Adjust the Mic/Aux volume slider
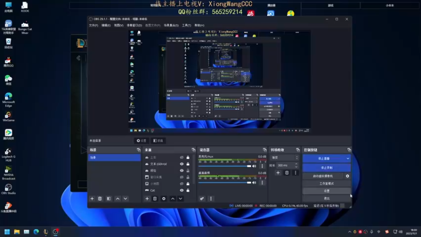Viewport: 421px width, 237px height. (x=225, y=166)
